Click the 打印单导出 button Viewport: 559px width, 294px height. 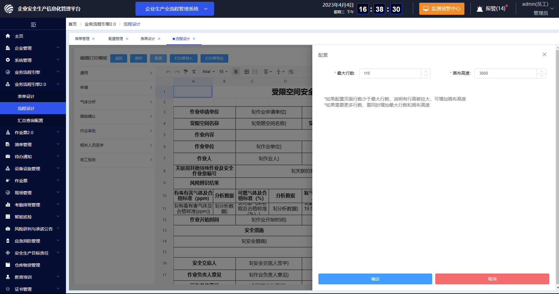coord(214,58)
